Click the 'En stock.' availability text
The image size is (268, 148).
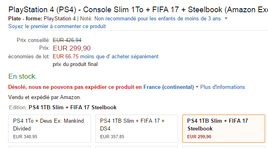coord(22,76)
